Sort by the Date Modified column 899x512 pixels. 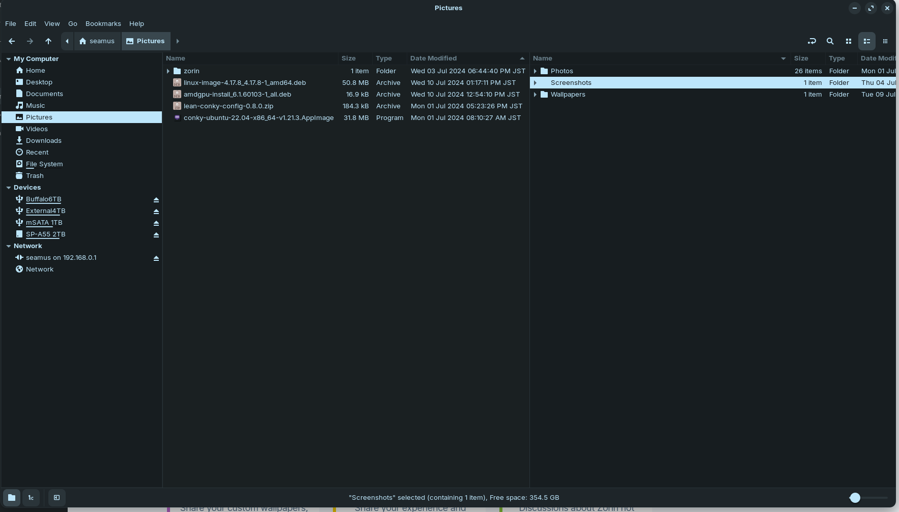coord(433,58)
